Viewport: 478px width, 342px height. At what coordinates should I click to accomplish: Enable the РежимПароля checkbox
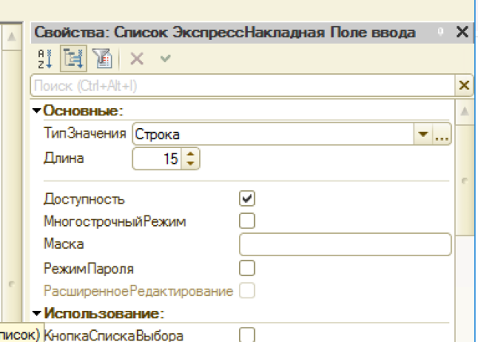pyautogui.click(x=247, y=267)
